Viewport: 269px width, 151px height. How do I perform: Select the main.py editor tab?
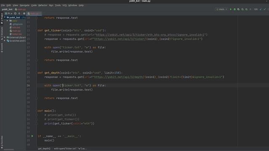[x=34, y=13]
